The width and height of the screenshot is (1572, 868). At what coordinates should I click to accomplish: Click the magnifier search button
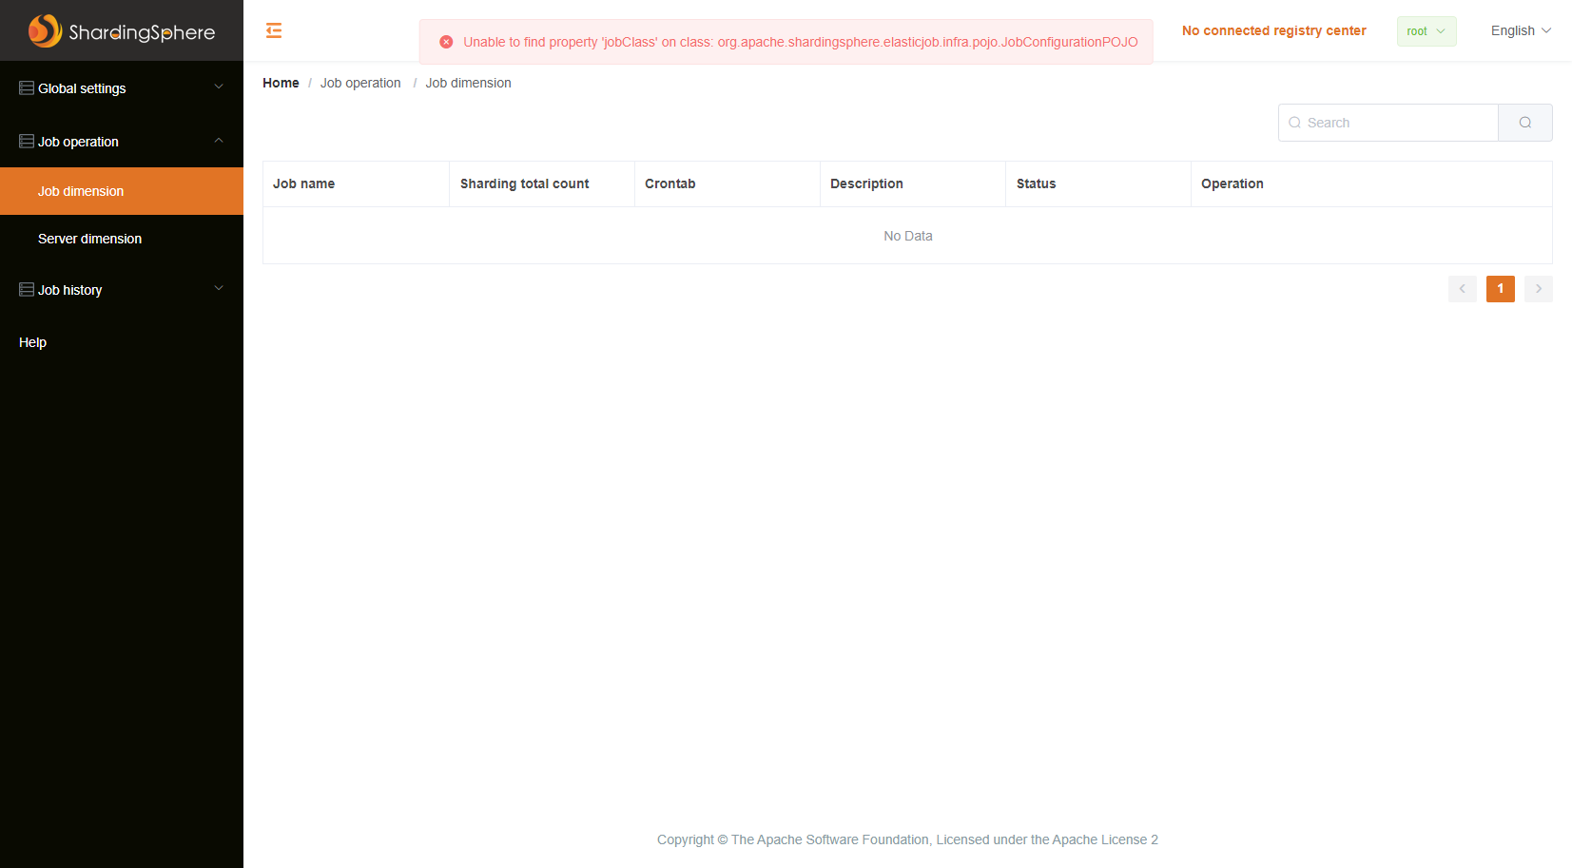(1524, 123)
